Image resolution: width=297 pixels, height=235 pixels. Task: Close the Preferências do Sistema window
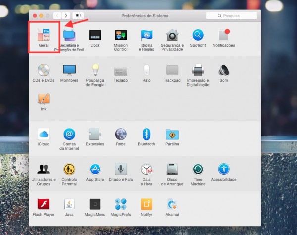[x=35, y=16]
